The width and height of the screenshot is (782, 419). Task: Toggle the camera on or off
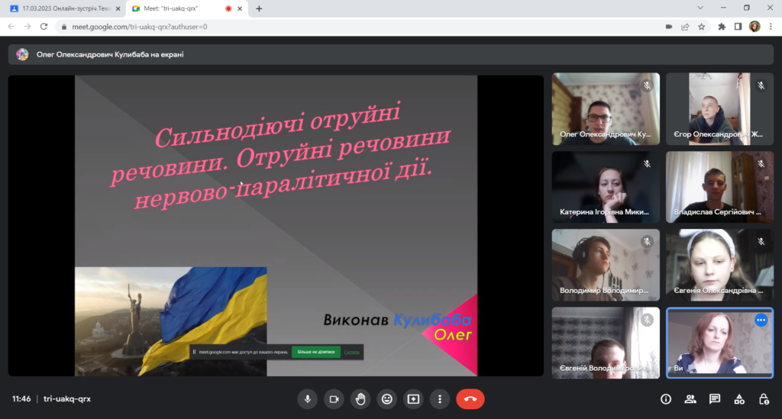click(x=334, y=398)
